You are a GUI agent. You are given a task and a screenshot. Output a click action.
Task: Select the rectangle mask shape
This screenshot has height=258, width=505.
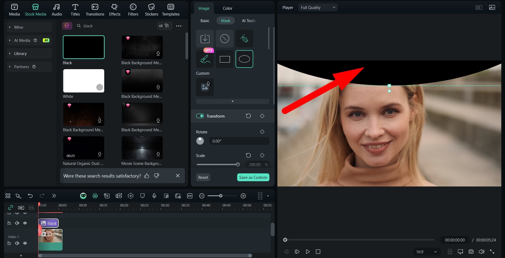224,59
